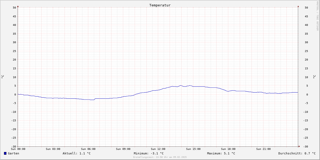Click the 40 label on the left axis
Image resolution: width=320 pixels, height=160 pixels.
[14, 25]
